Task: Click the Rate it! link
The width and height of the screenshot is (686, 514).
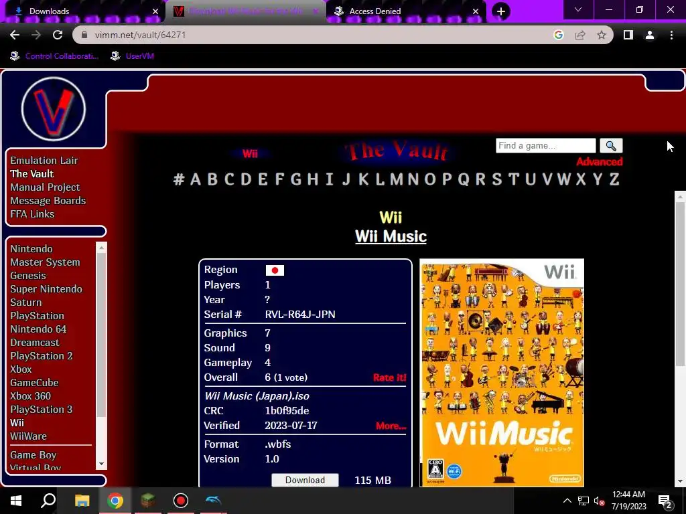Action: (389, 377)
